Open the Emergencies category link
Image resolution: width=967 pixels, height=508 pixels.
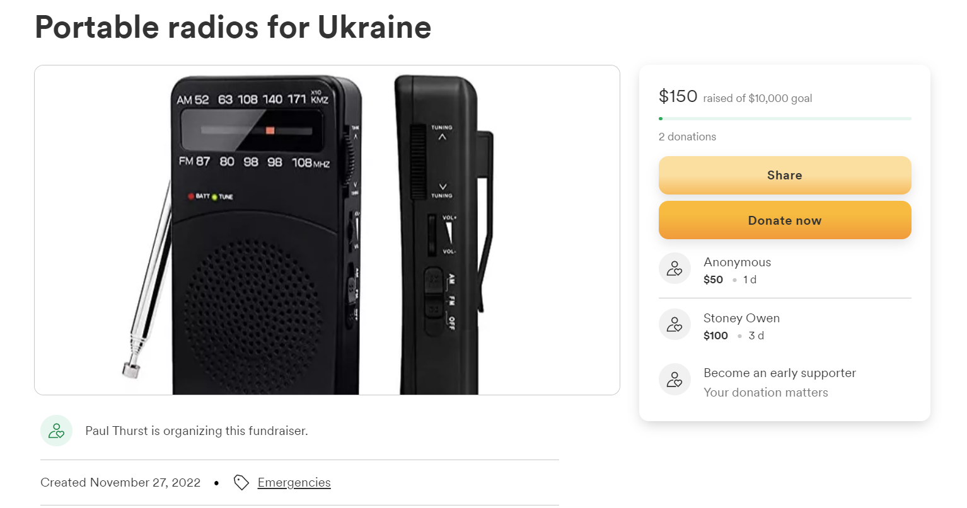click(x=294, y=482)
